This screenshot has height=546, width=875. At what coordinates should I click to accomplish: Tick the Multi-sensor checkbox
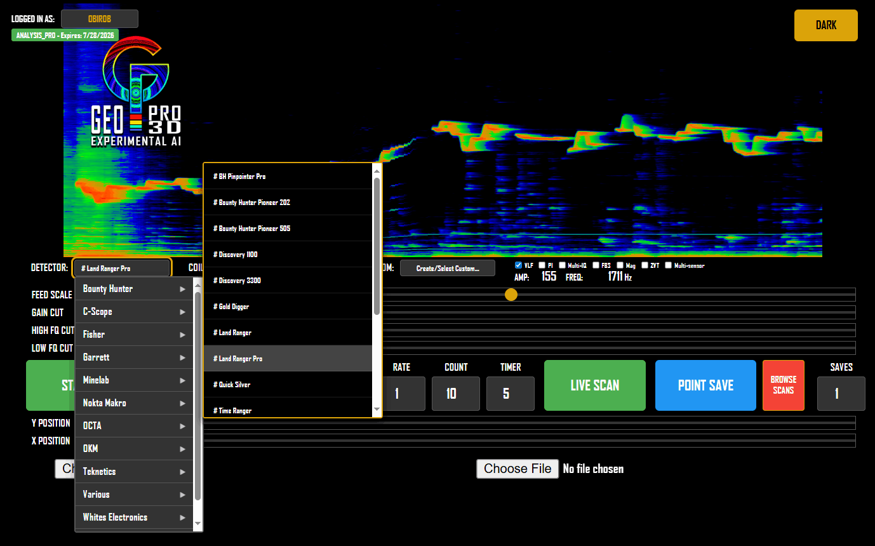(x=668, y=265)
